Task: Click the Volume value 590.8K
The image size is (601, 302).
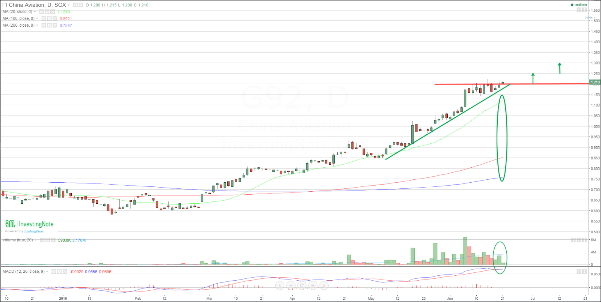Action: point(64,240)
